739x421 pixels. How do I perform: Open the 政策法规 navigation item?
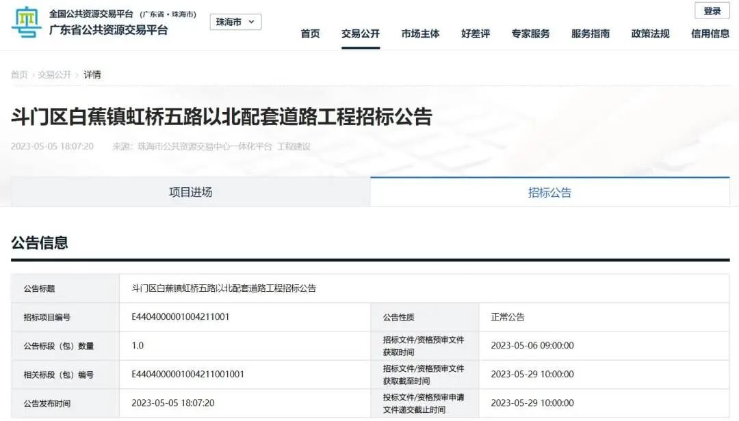click(651, 33)
